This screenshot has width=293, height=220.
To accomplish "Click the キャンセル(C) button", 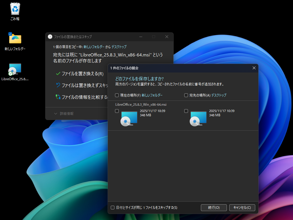I will tap(242, 208).
